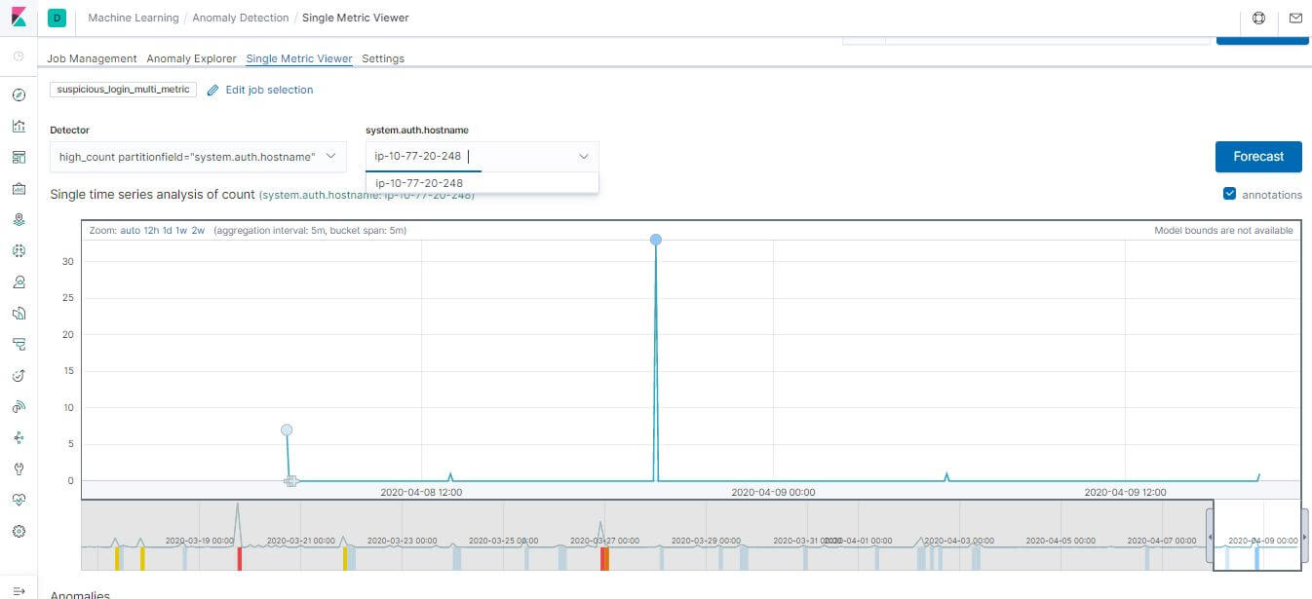
Task: Open the Dashboard app icon
Action: coord(19,157)
